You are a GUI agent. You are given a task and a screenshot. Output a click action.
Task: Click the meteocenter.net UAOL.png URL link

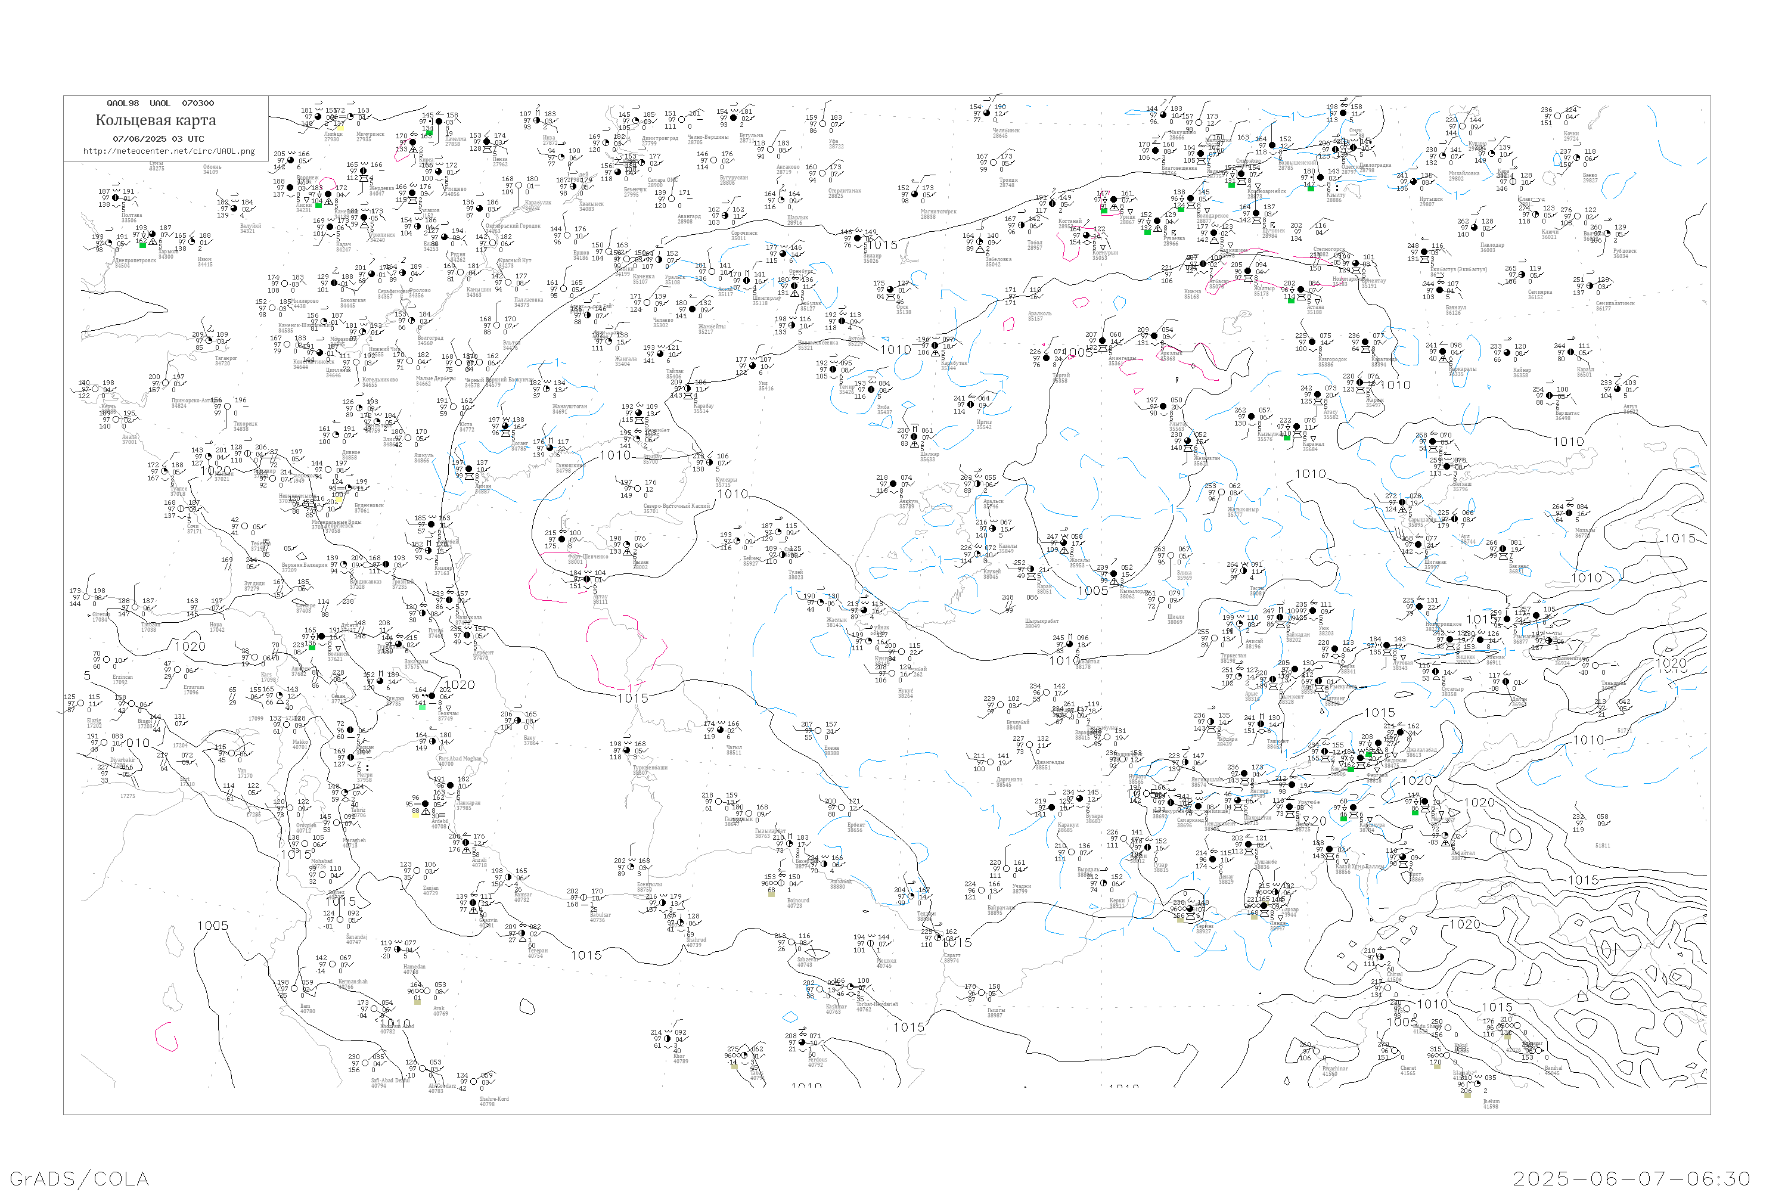coord(169,151)
